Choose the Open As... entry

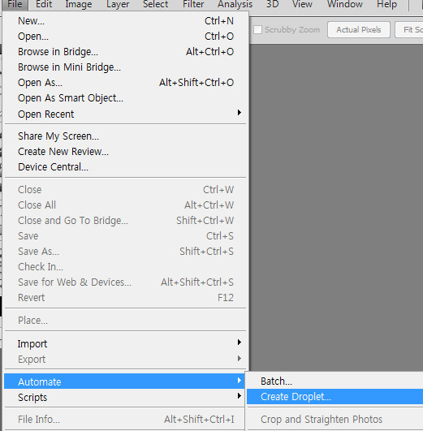click(x=125, y=83)
